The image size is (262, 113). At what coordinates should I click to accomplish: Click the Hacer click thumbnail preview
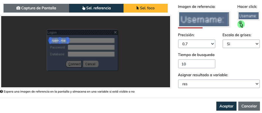coord(249,16)
